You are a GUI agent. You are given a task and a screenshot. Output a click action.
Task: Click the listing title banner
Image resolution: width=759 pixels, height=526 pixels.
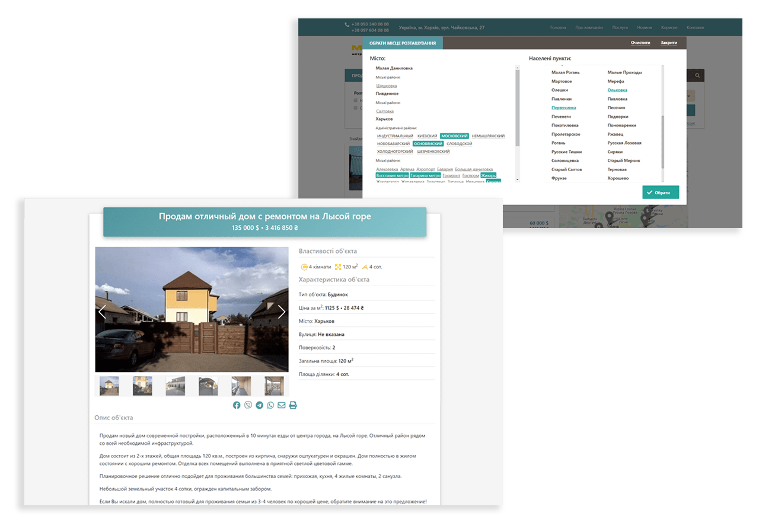pos(264,222)
